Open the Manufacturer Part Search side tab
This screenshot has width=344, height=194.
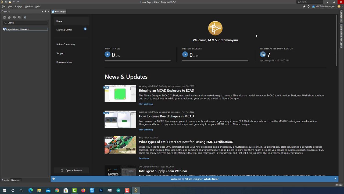[341, 36]
